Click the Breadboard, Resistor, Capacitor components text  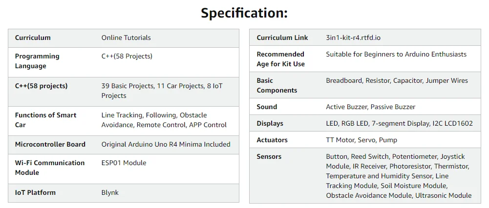pyautogui.click(x=397, y=80)
